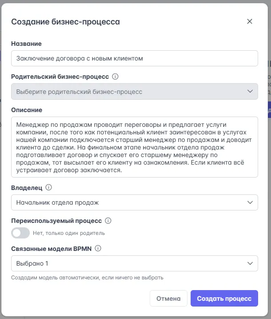The image size is (271, 319).
Task: Click the Создать процесс button
Action: coord(224,299)
